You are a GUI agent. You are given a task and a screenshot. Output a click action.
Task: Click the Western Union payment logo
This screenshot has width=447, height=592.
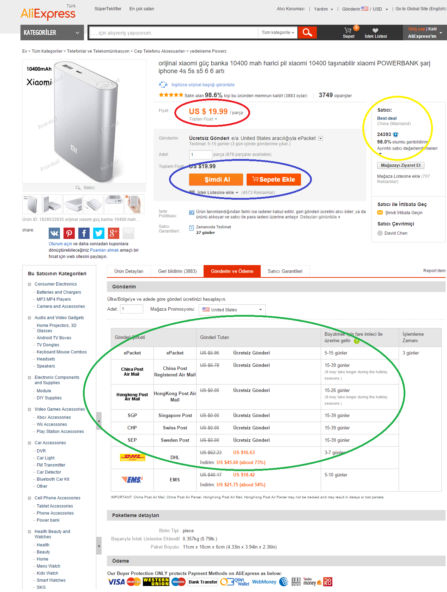(x=156, y=582)
